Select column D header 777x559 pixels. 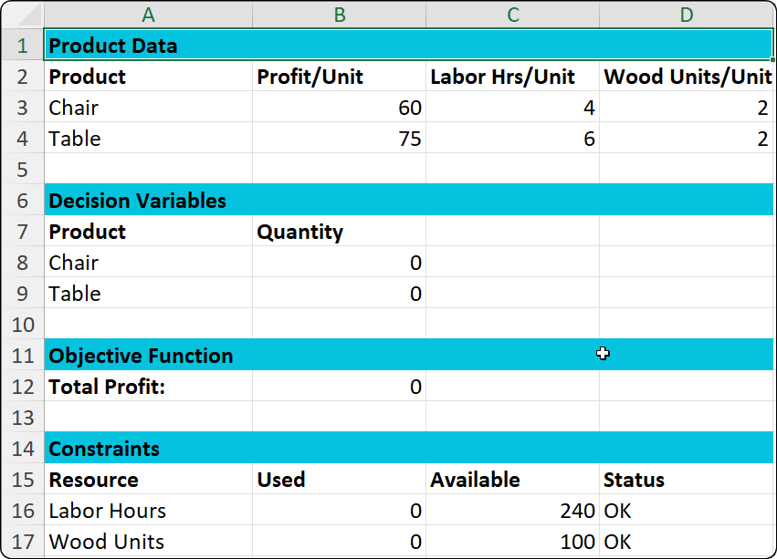[688, 15]
